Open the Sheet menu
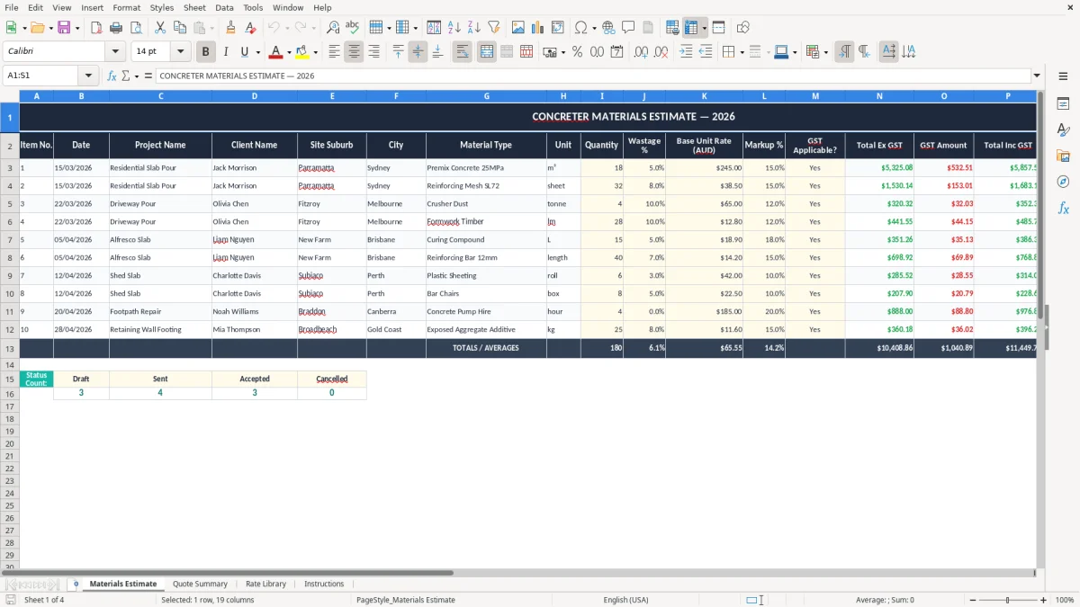Screen dimensions: 1080x607 (194, 7)
